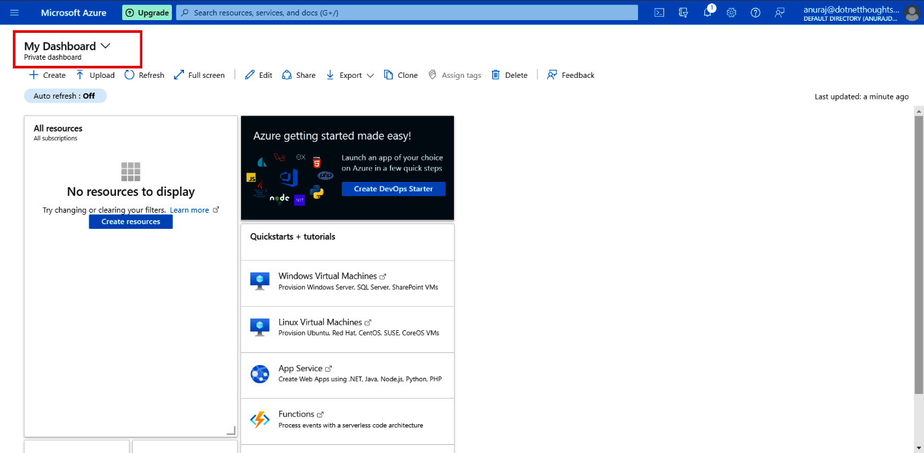Viewport: 924px width, 453px height.
Task: Click the All resources tile resize handle
Action: [x=231, y=430]
